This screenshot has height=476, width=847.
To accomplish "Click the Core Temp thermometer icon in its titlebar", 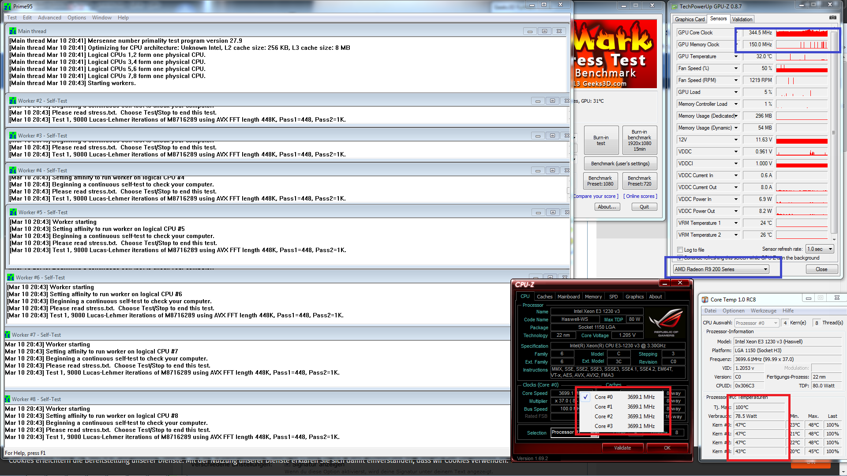I will [x=705, y=300].
